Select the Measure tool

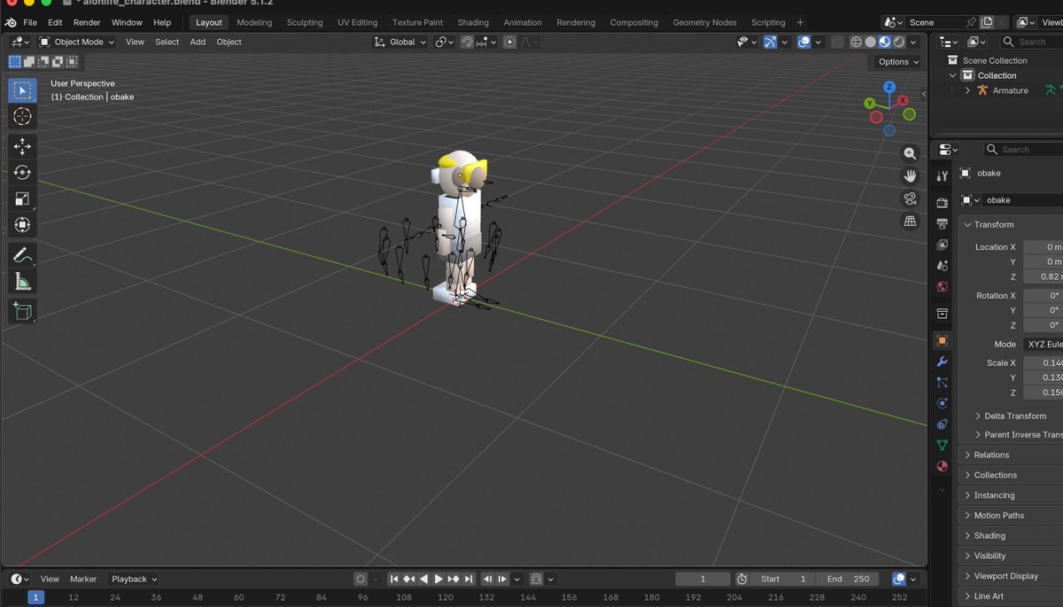click(23, 282)
